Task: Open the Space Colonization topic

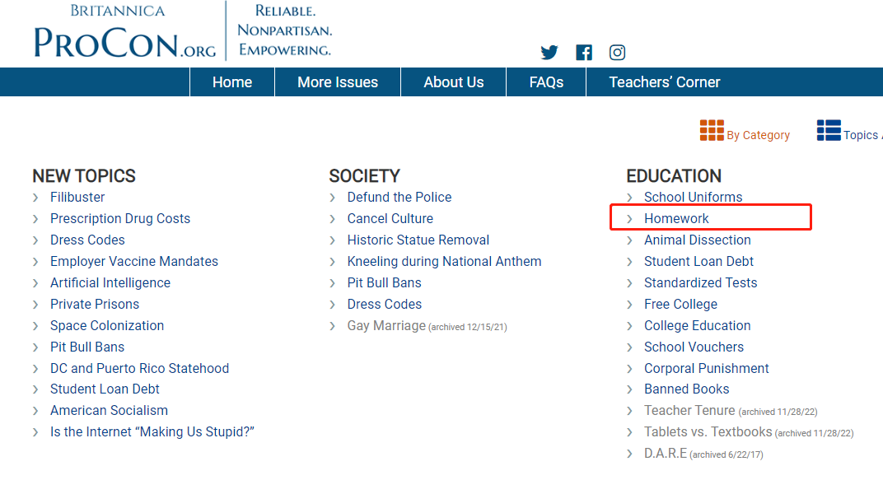Action: tap(107, 326)
